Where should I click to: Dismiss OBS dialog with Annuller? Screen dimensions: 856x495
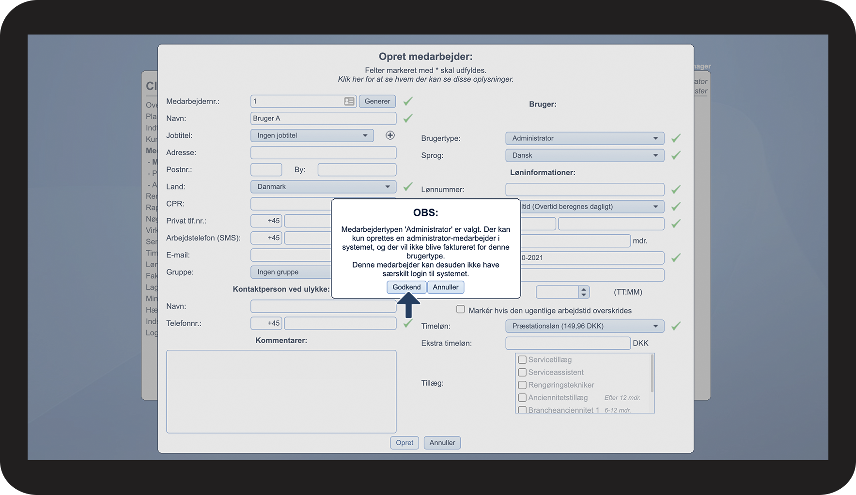click(446, 287)
